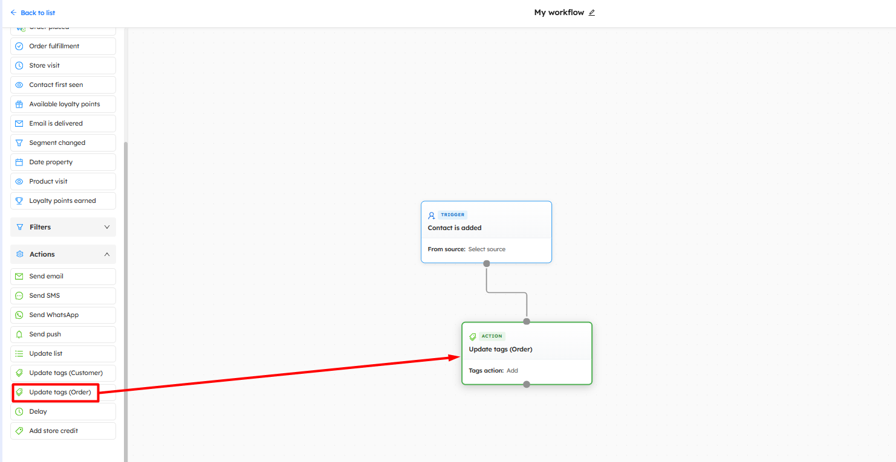Click the Send SMS chat bubble icon

pyautogui.click(x=19, y=296)
